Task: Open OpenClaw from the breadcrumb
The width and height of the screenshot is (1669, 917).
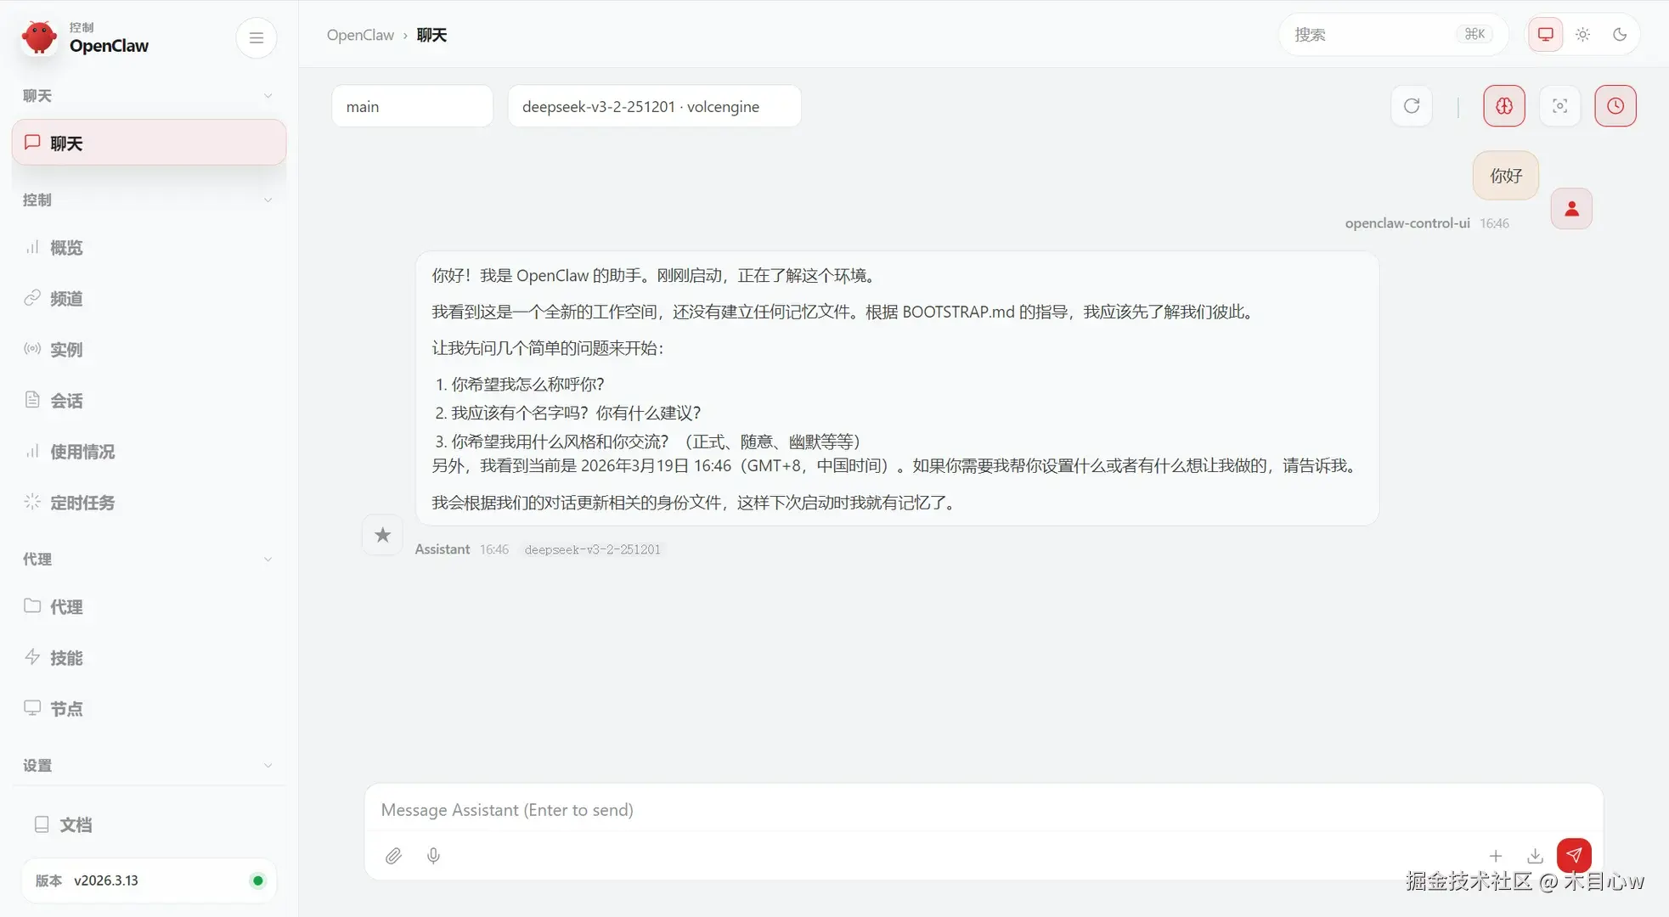Action: (x=360, y=35)
